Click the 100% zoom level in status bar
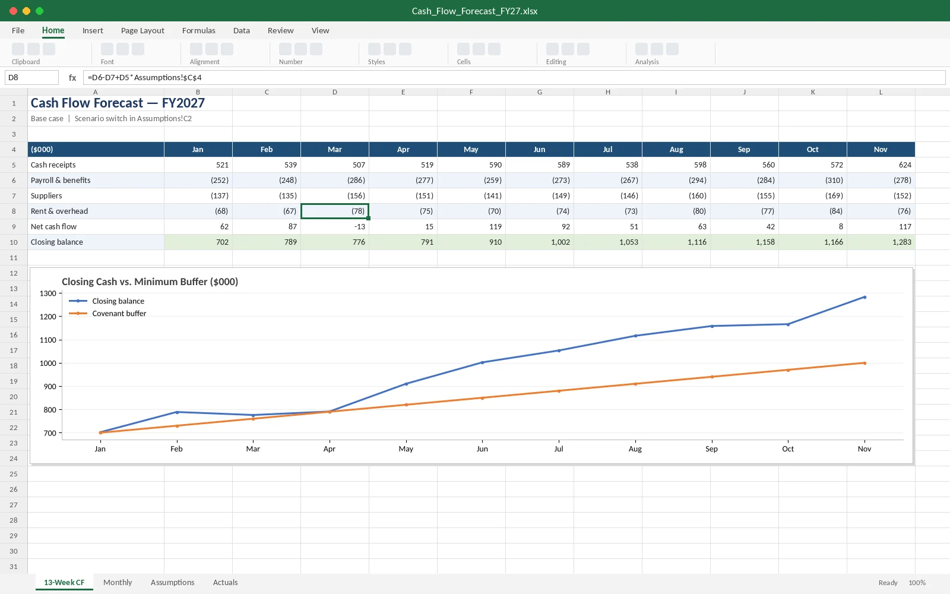 pyautogui.click(x=917, y=583)
